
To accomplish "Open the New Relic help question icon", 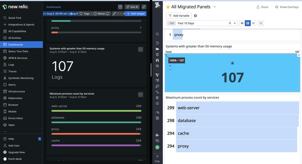I will click(x=120, y=7).
